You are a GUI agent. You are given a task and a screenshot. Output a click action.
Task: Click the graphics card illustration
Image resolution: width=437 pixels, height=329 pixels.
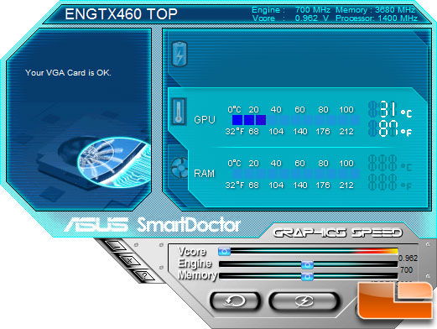pyautogui.click(x=94, y=163)
